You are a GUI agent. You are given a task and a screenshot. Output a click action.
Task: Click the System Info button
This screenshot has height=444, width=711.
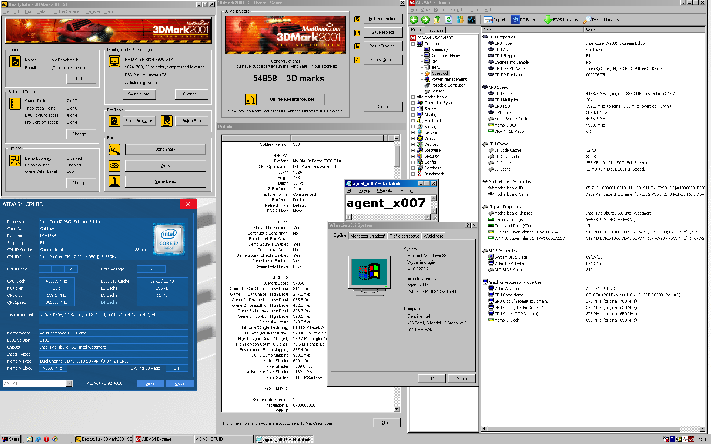tap(139, 94)
